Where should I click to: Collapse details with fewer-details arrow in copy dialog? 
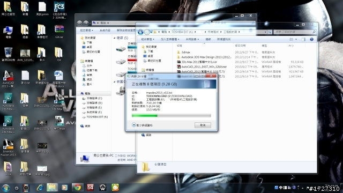click(x=134, y=125)
